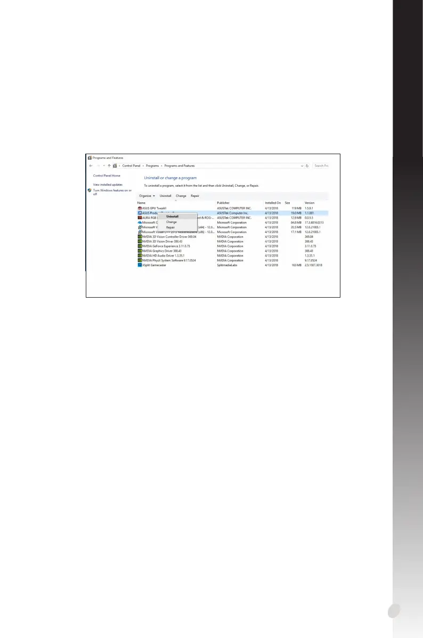This screenshot has width=423, height=638.
Task: Open Turn Windows features on or off link
Action: (112, 192)
